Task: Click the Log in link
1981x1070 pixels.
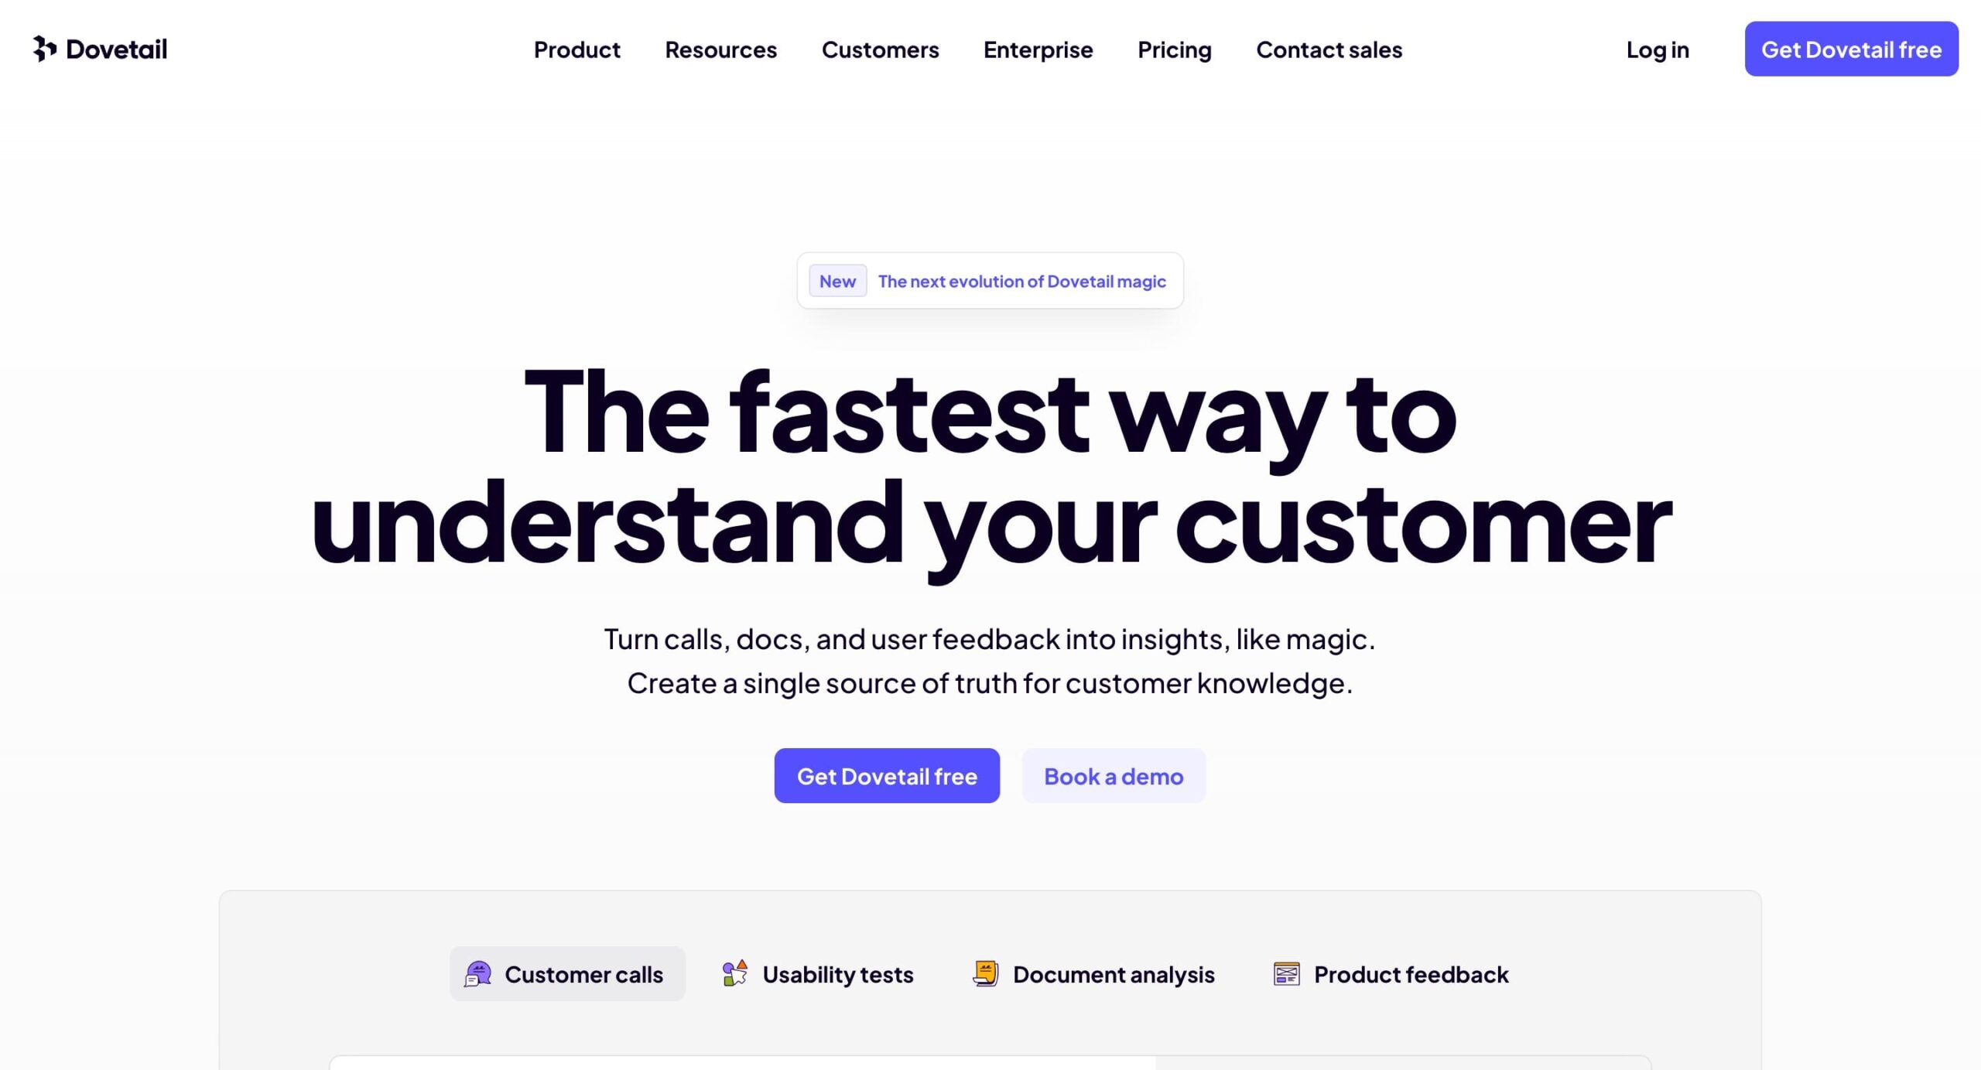Action: click(1658, 49)
